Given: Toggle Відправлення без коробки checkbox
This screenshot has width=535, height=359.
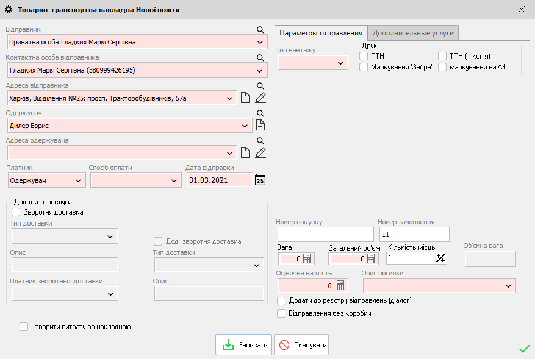Looking at the screenshot, I should [x=281, y=313].
